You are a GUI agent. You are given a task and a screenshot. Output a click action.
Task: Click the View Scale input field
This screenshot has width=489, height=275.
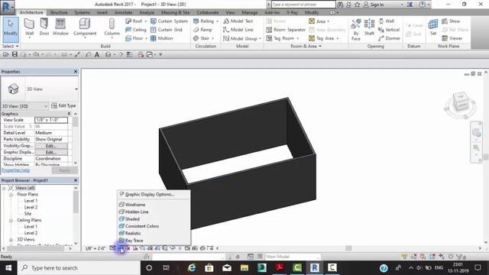(51, 120)
